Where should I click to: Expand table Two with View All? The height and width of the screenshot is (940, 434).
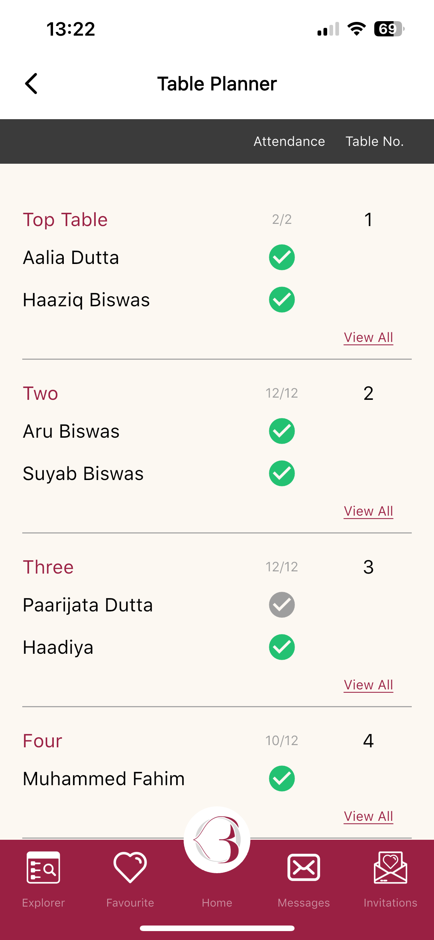click(x=368, y=511)
